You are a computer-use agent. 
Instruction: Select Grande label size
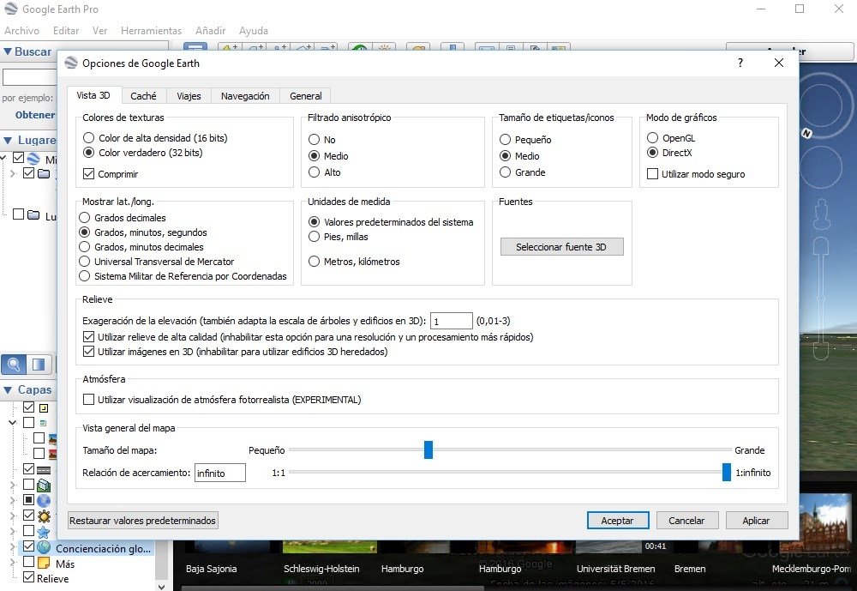505,172
